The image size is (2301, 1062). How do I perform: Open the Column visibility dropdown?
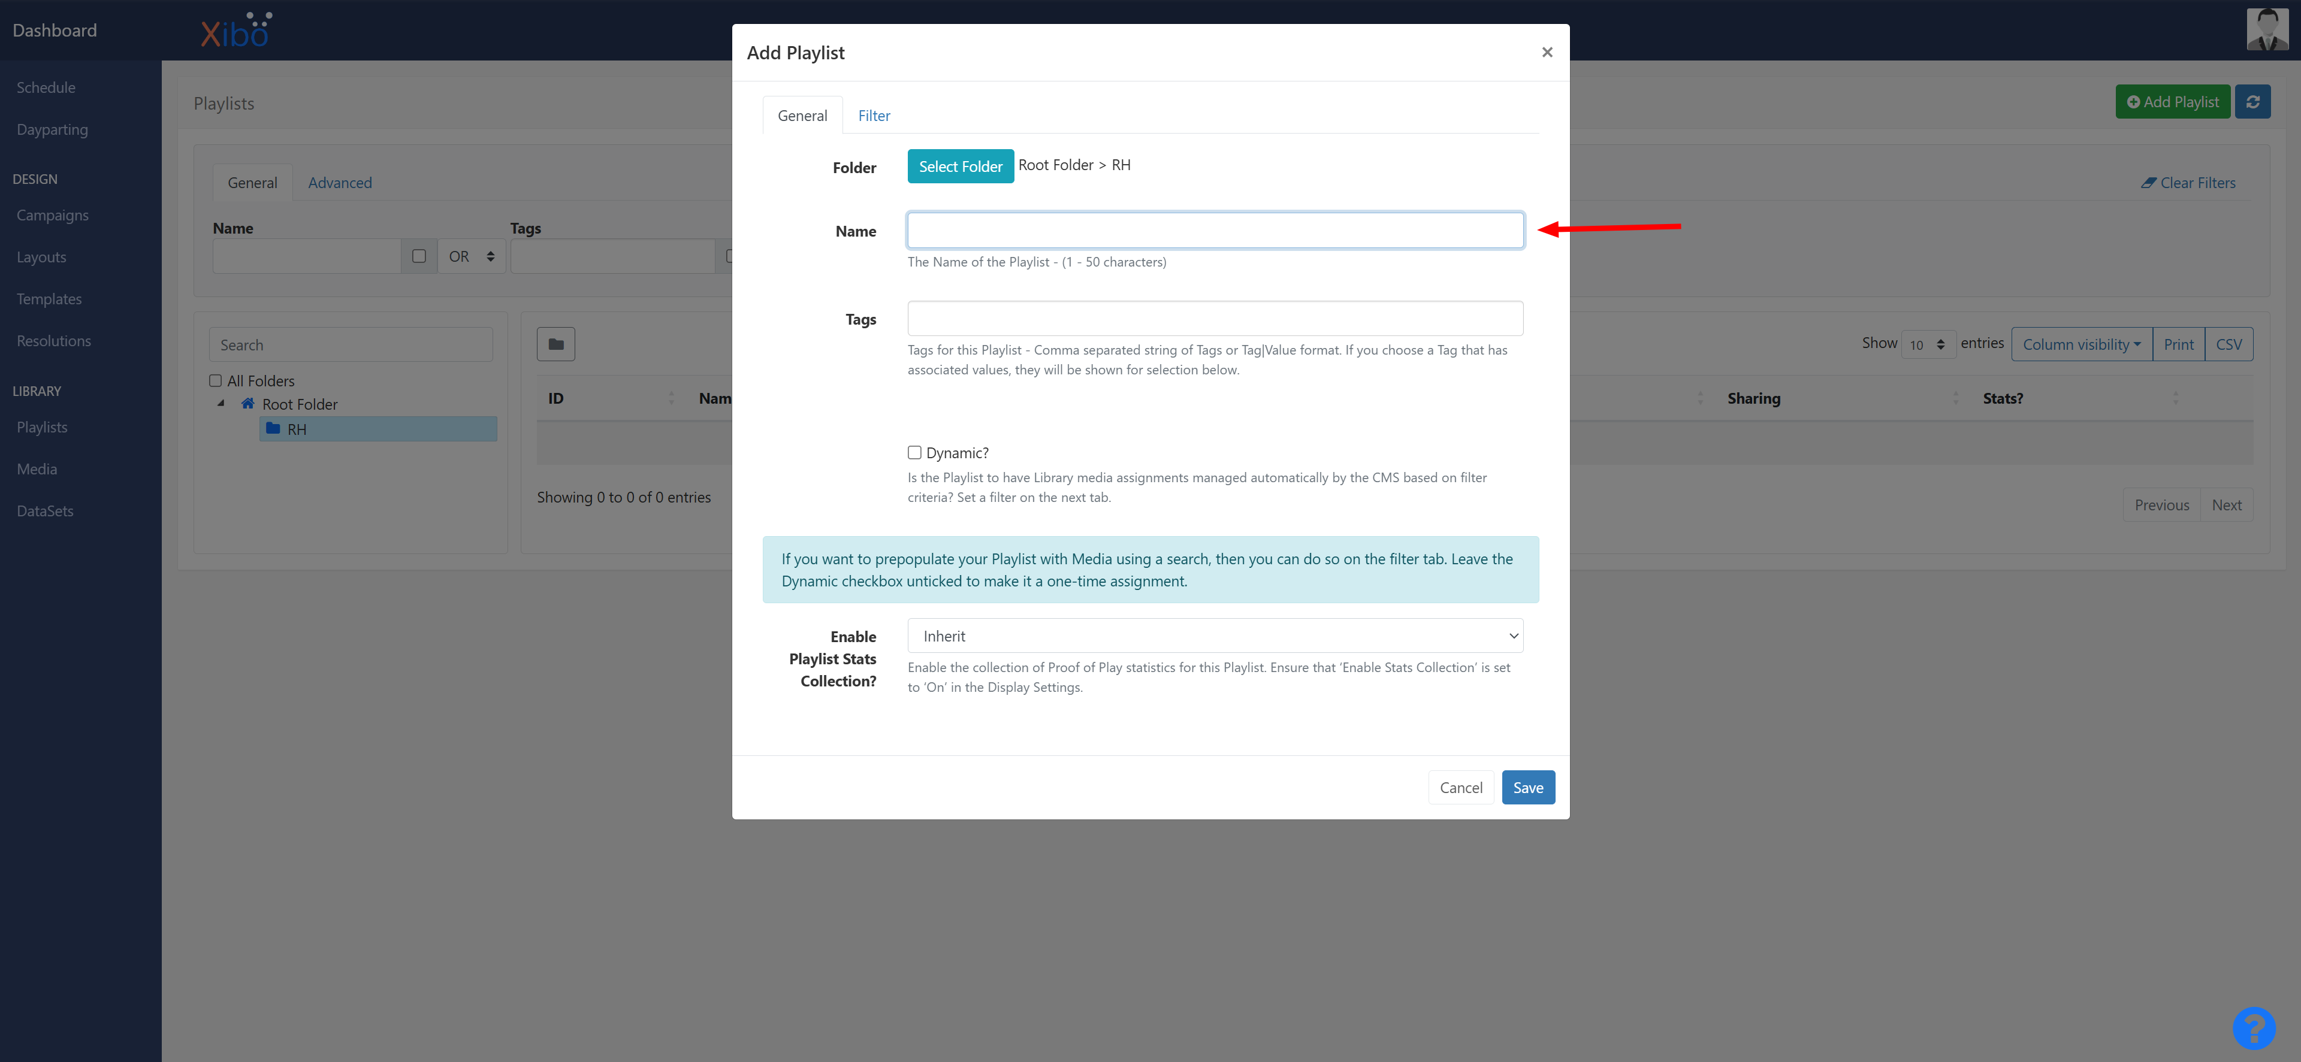tap(2081, 344)
